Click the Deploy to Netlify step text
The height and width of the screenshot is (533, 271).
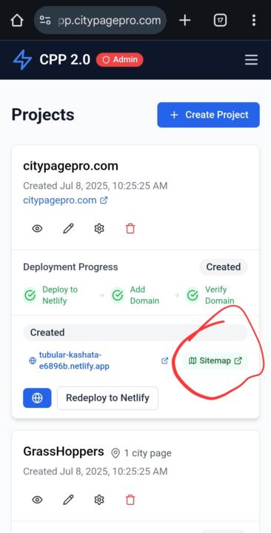(60, 295)
